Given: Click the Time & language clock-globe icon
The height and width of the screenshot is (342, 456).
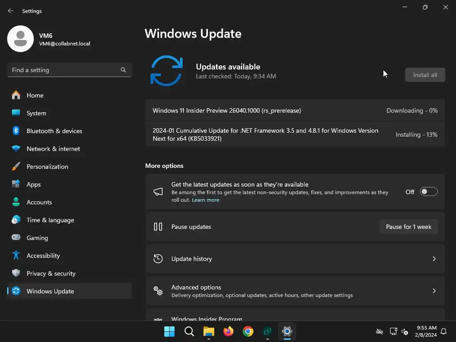Looking at the screenshot, I should 16,220.
